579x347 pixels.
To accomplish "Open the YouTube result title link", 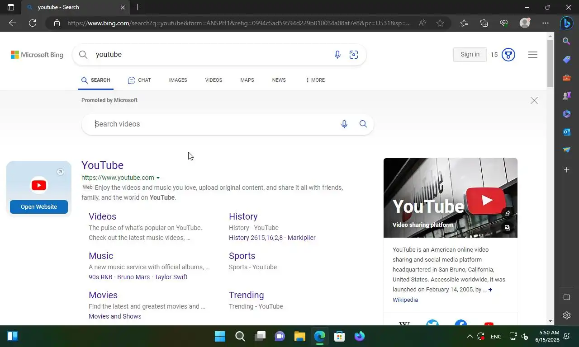I will pos(102,165).
